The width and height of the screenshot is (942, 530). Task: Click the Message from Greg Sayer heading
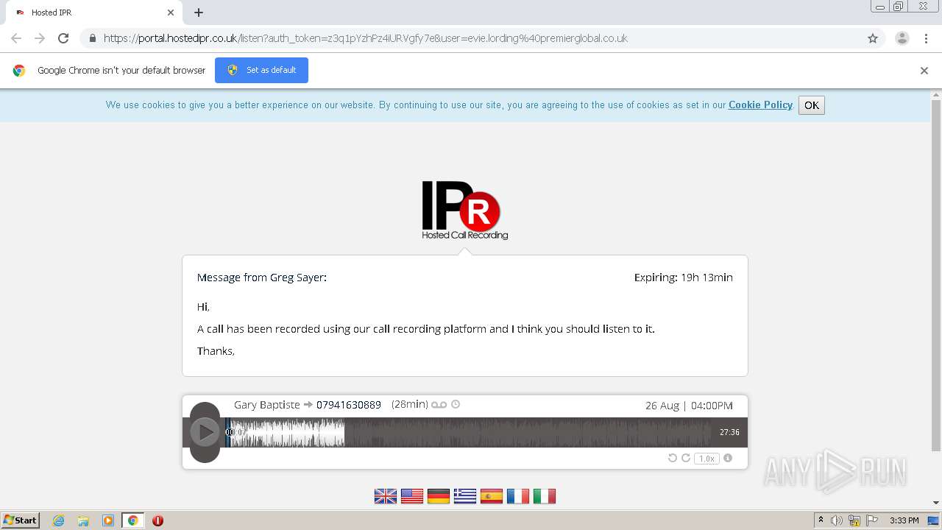[262, 278]
